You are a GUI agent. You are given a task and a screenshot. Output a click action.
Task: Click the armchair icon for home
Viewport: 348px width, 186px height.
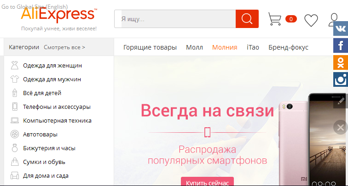tap(15, 176)
